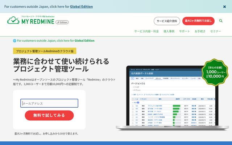The image size is (232, 145).
Task: Open the サービス紹介資料 button
Action: pos(167,21)
